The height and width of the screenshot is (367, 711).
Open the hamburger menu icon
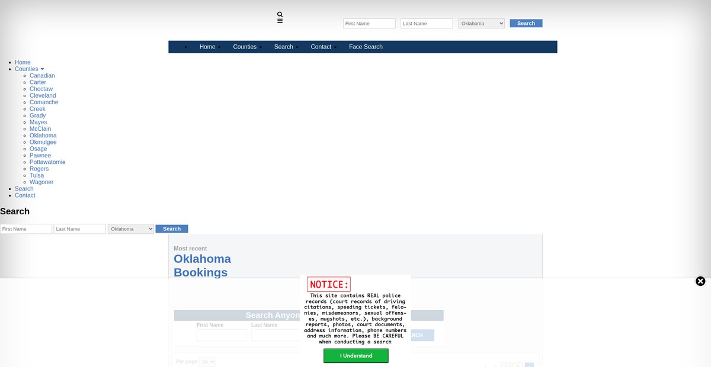pos(280,21)
